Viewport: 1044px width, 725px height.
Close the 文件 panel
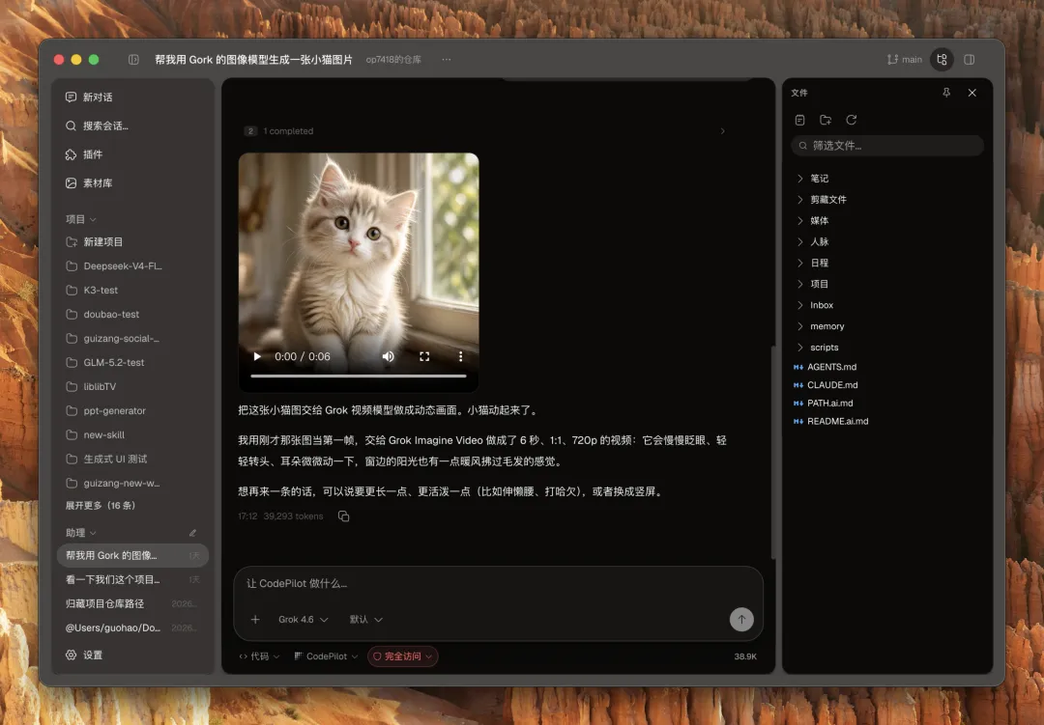(x=972, y=93)
